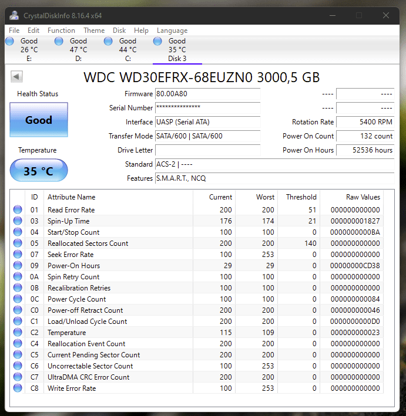Screen dimensions: 406x416
Task: Click status icon for Current Pending Sector Count
Action: tap(18, 354)
